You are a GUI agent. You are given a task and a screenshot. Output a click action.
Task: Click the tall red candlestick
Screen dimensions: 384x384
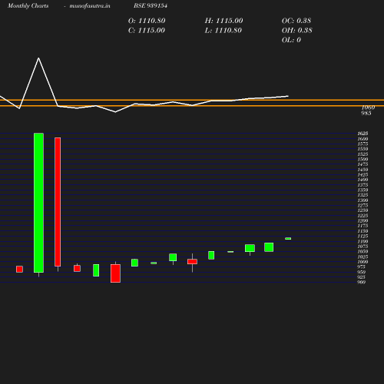[58, 202]
